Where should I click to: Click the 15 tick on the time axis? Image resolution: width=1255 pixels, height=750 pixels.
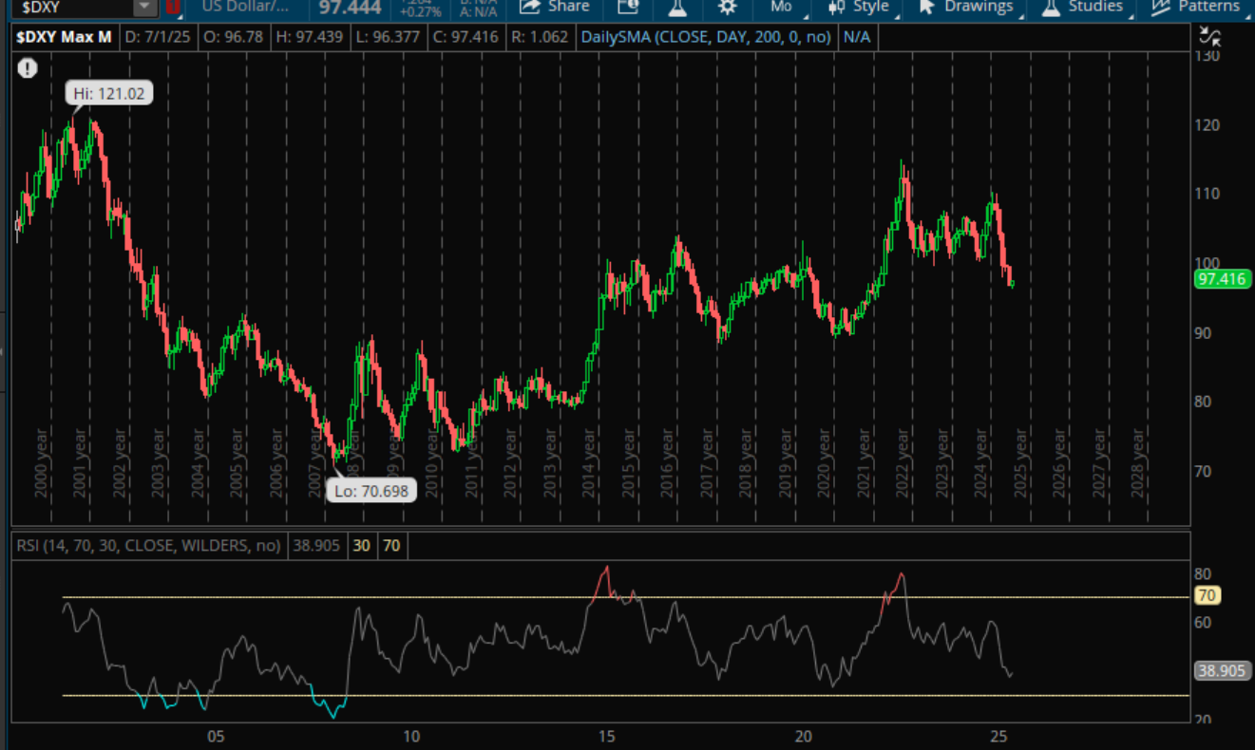(x=607, y=736)
